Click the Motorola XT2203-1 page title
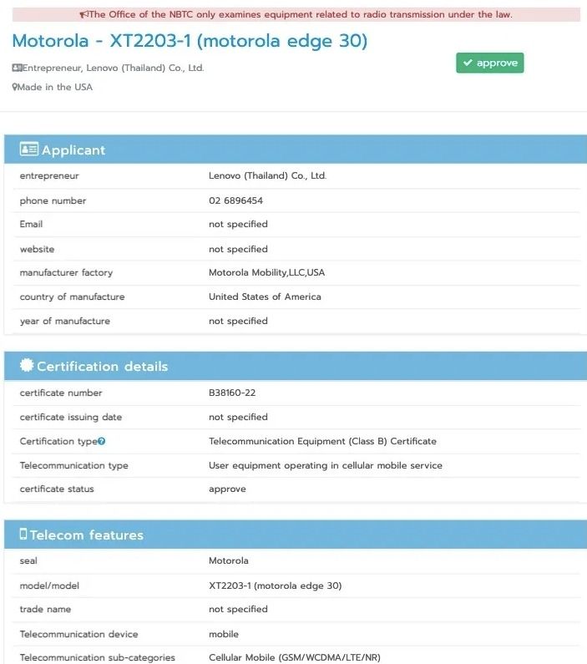This screenshot has width=587, height=664. (x=190, y=41)
